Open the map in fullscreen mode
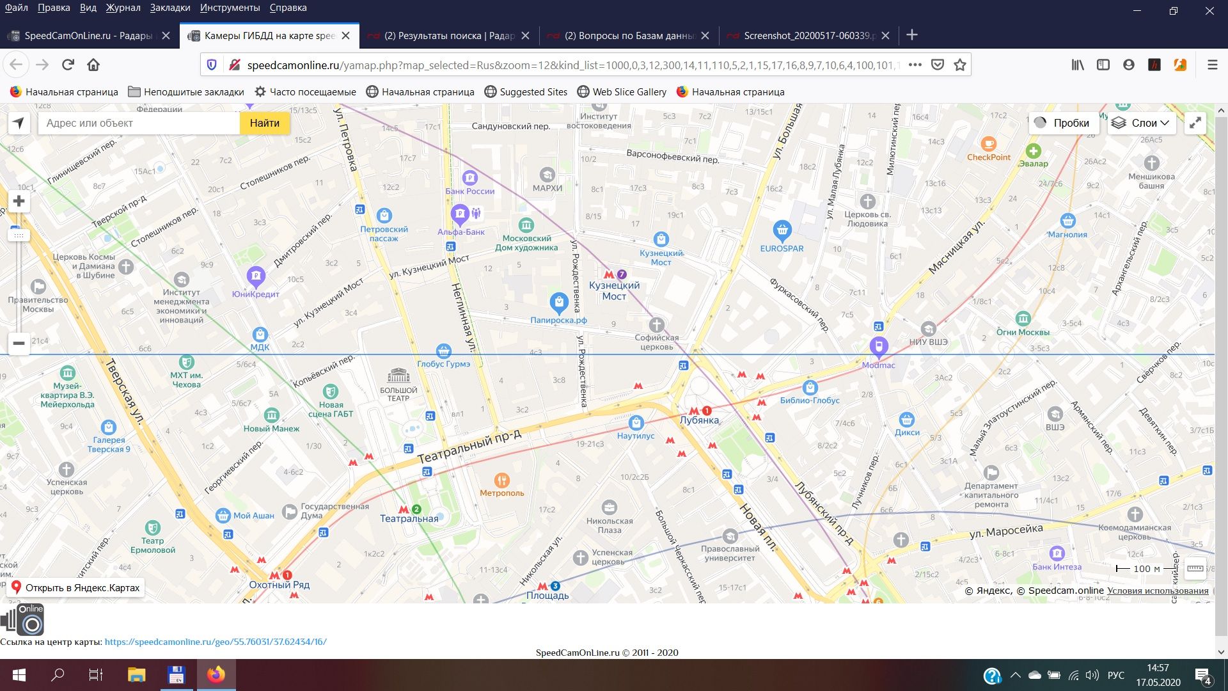The width and height of the screenshot is (1228, 691). click(1195, 123)
